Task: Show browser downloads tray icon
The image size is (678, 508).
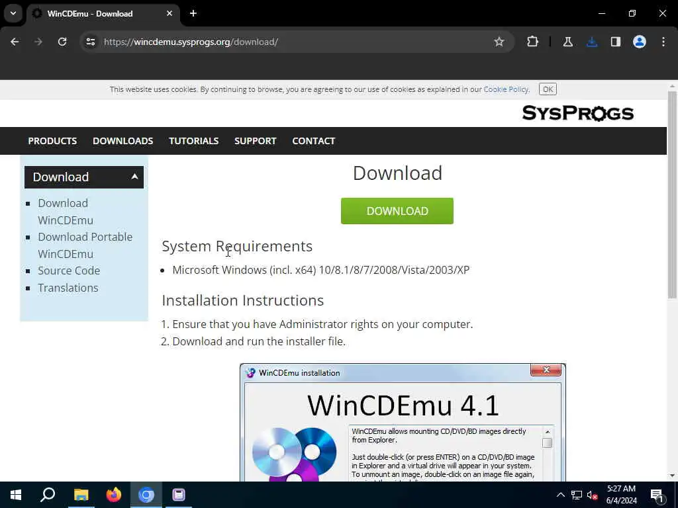Action: 592,42
